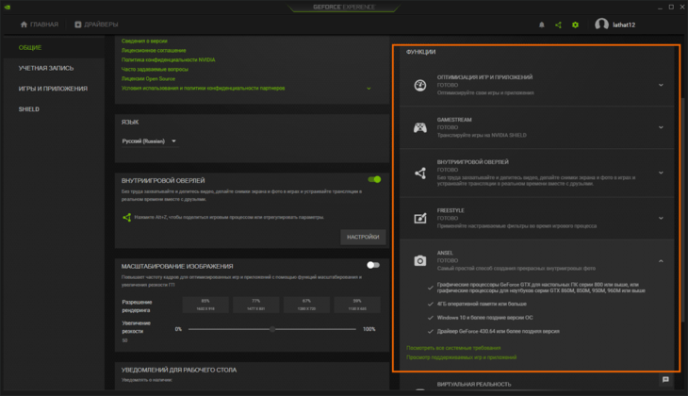Expand the GameStream feature section
The width and height of the screenshot is (688, 396).
pos(661,127)
